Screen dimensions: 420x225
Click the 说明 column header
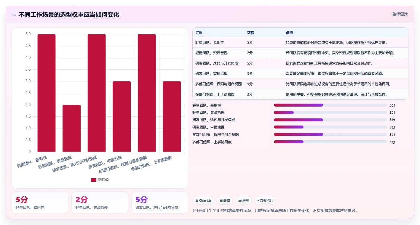[x=289, y=32]
